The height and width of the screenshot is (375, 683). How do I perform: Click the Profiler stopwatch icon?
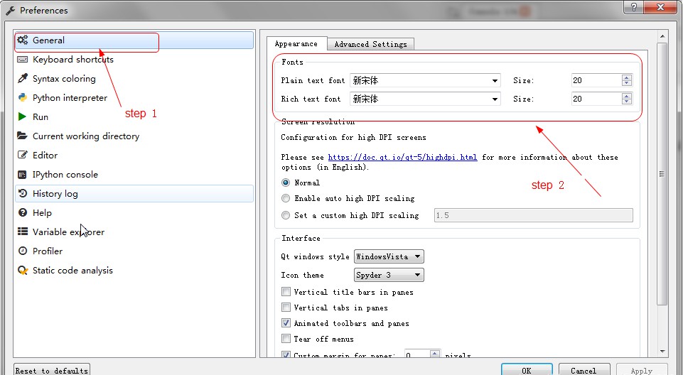(x=23, y=251)
